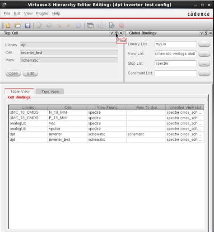Click the Edit button in Top Cell

(x=30, y=73)
